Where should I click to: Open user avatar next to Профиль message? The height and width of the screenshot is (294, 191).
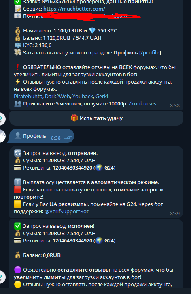pyautogui.click(x=2, y=136)
